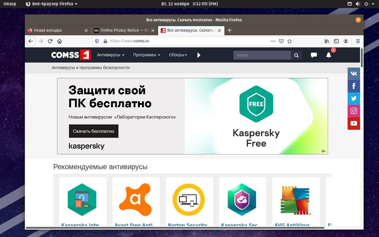Open the Instagram social page
379x237 pixels.
(354, 111)
